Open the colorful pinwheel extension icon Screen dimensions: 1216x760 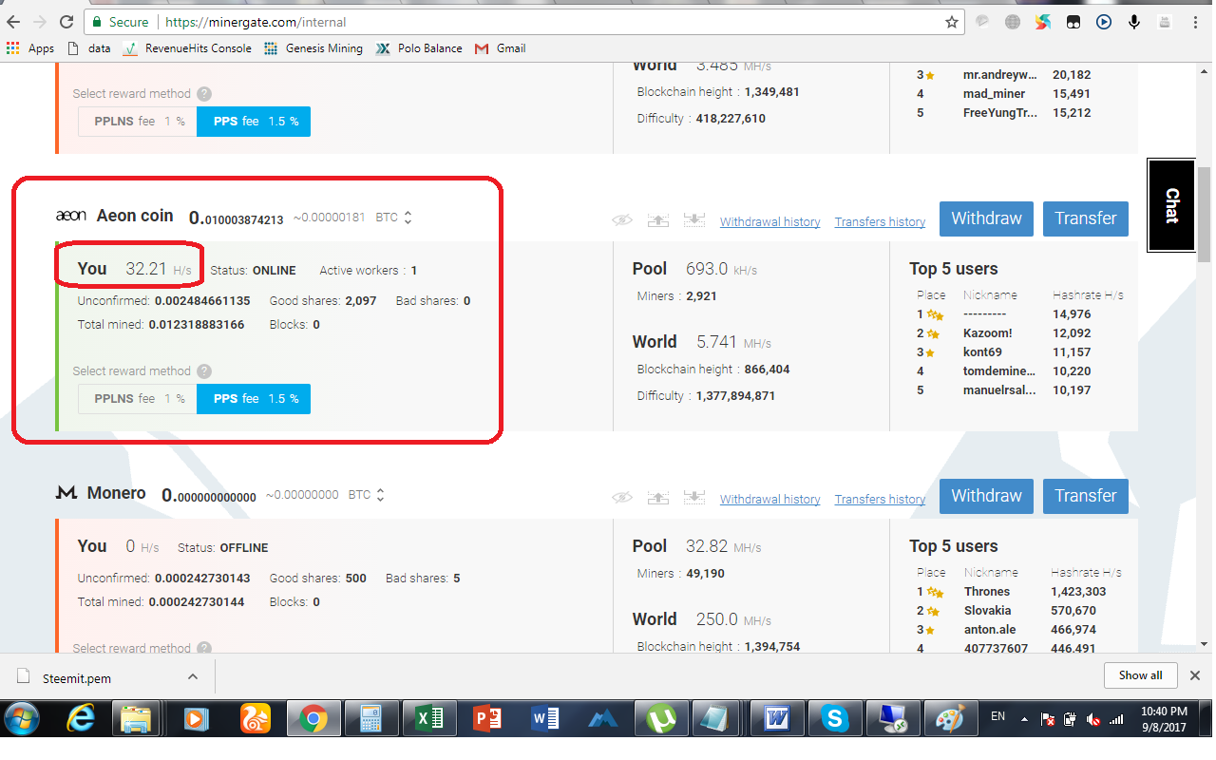click(x=1043, y=22)
